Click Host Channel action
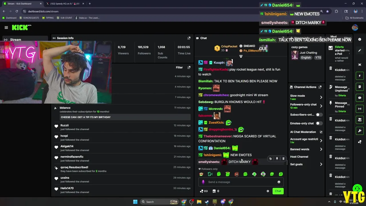Image resolution: width=366 pixels, height=206 pixels. [x=299, y=157]
